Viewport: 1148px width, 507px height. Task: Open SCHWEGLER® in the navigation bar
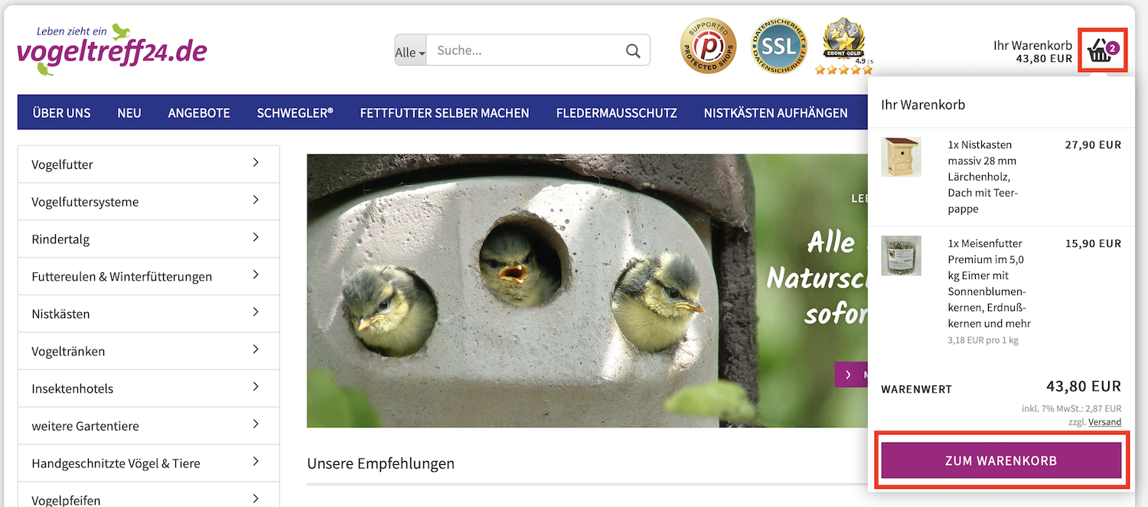(x=295, y=112)
